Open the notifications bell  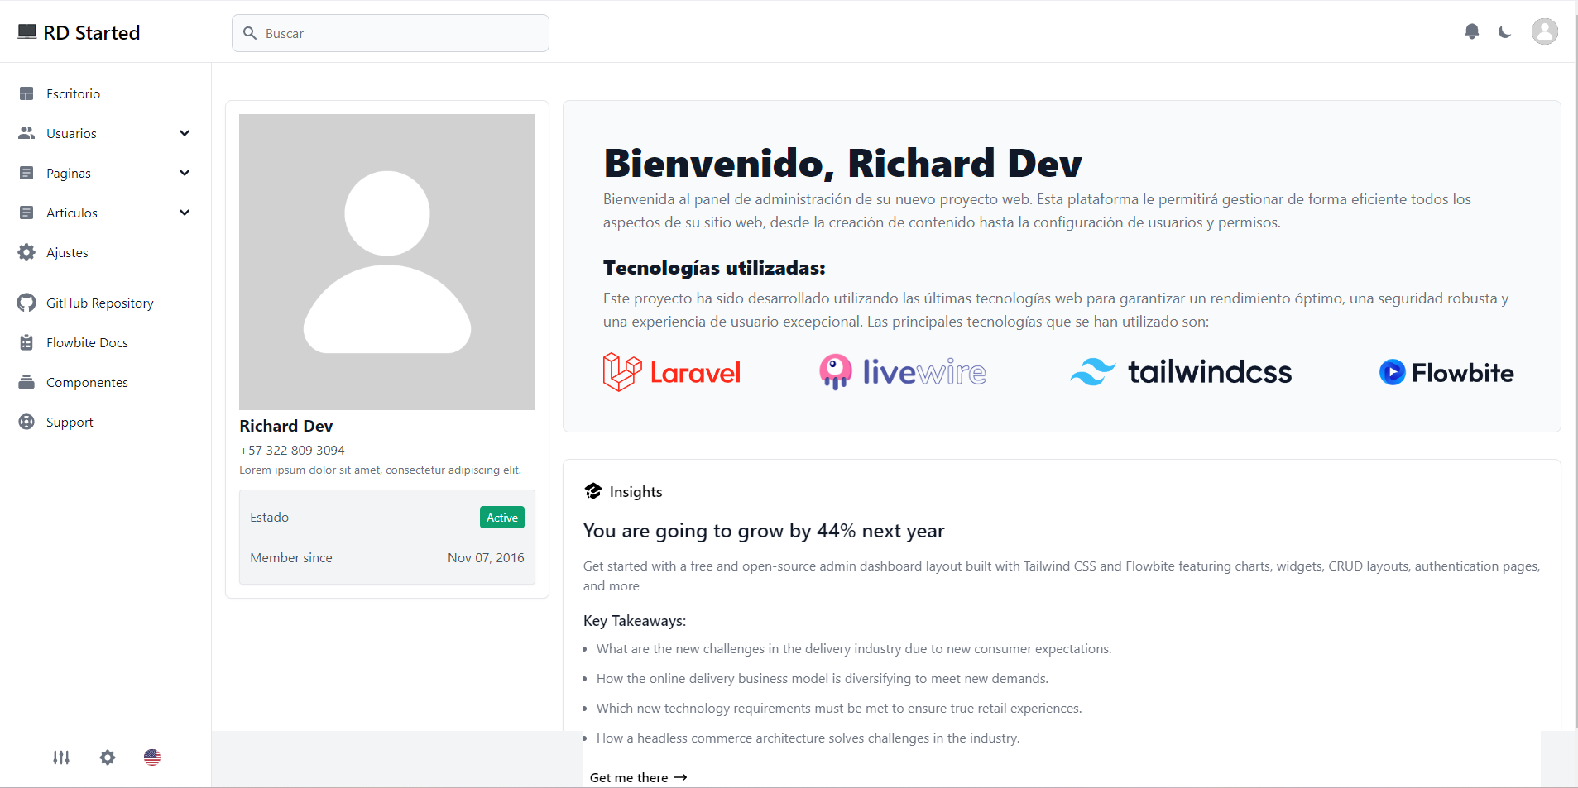click(x=1471, y=31)
